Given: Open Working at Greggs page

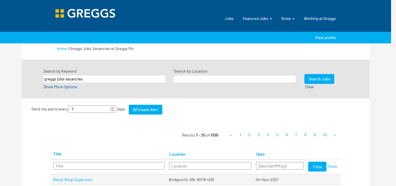Looking at the screenshot, I should 320,19.
